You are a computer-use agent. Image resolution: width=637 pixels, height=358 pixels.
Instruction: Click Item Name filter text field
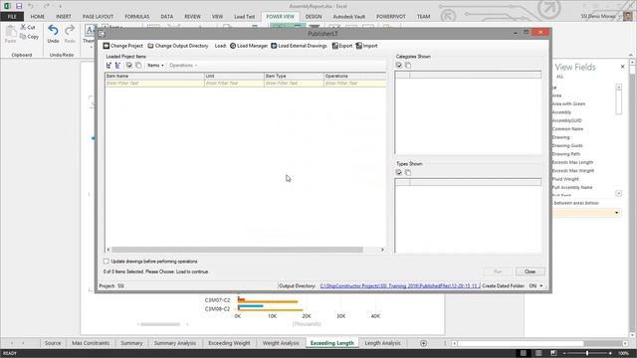[x=155, y=84]
